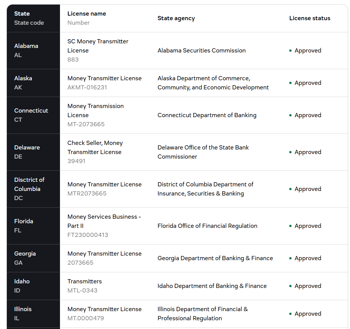Click the State agency column header
Viewport: 350px width, 329px height.
[x=176, y=18]
